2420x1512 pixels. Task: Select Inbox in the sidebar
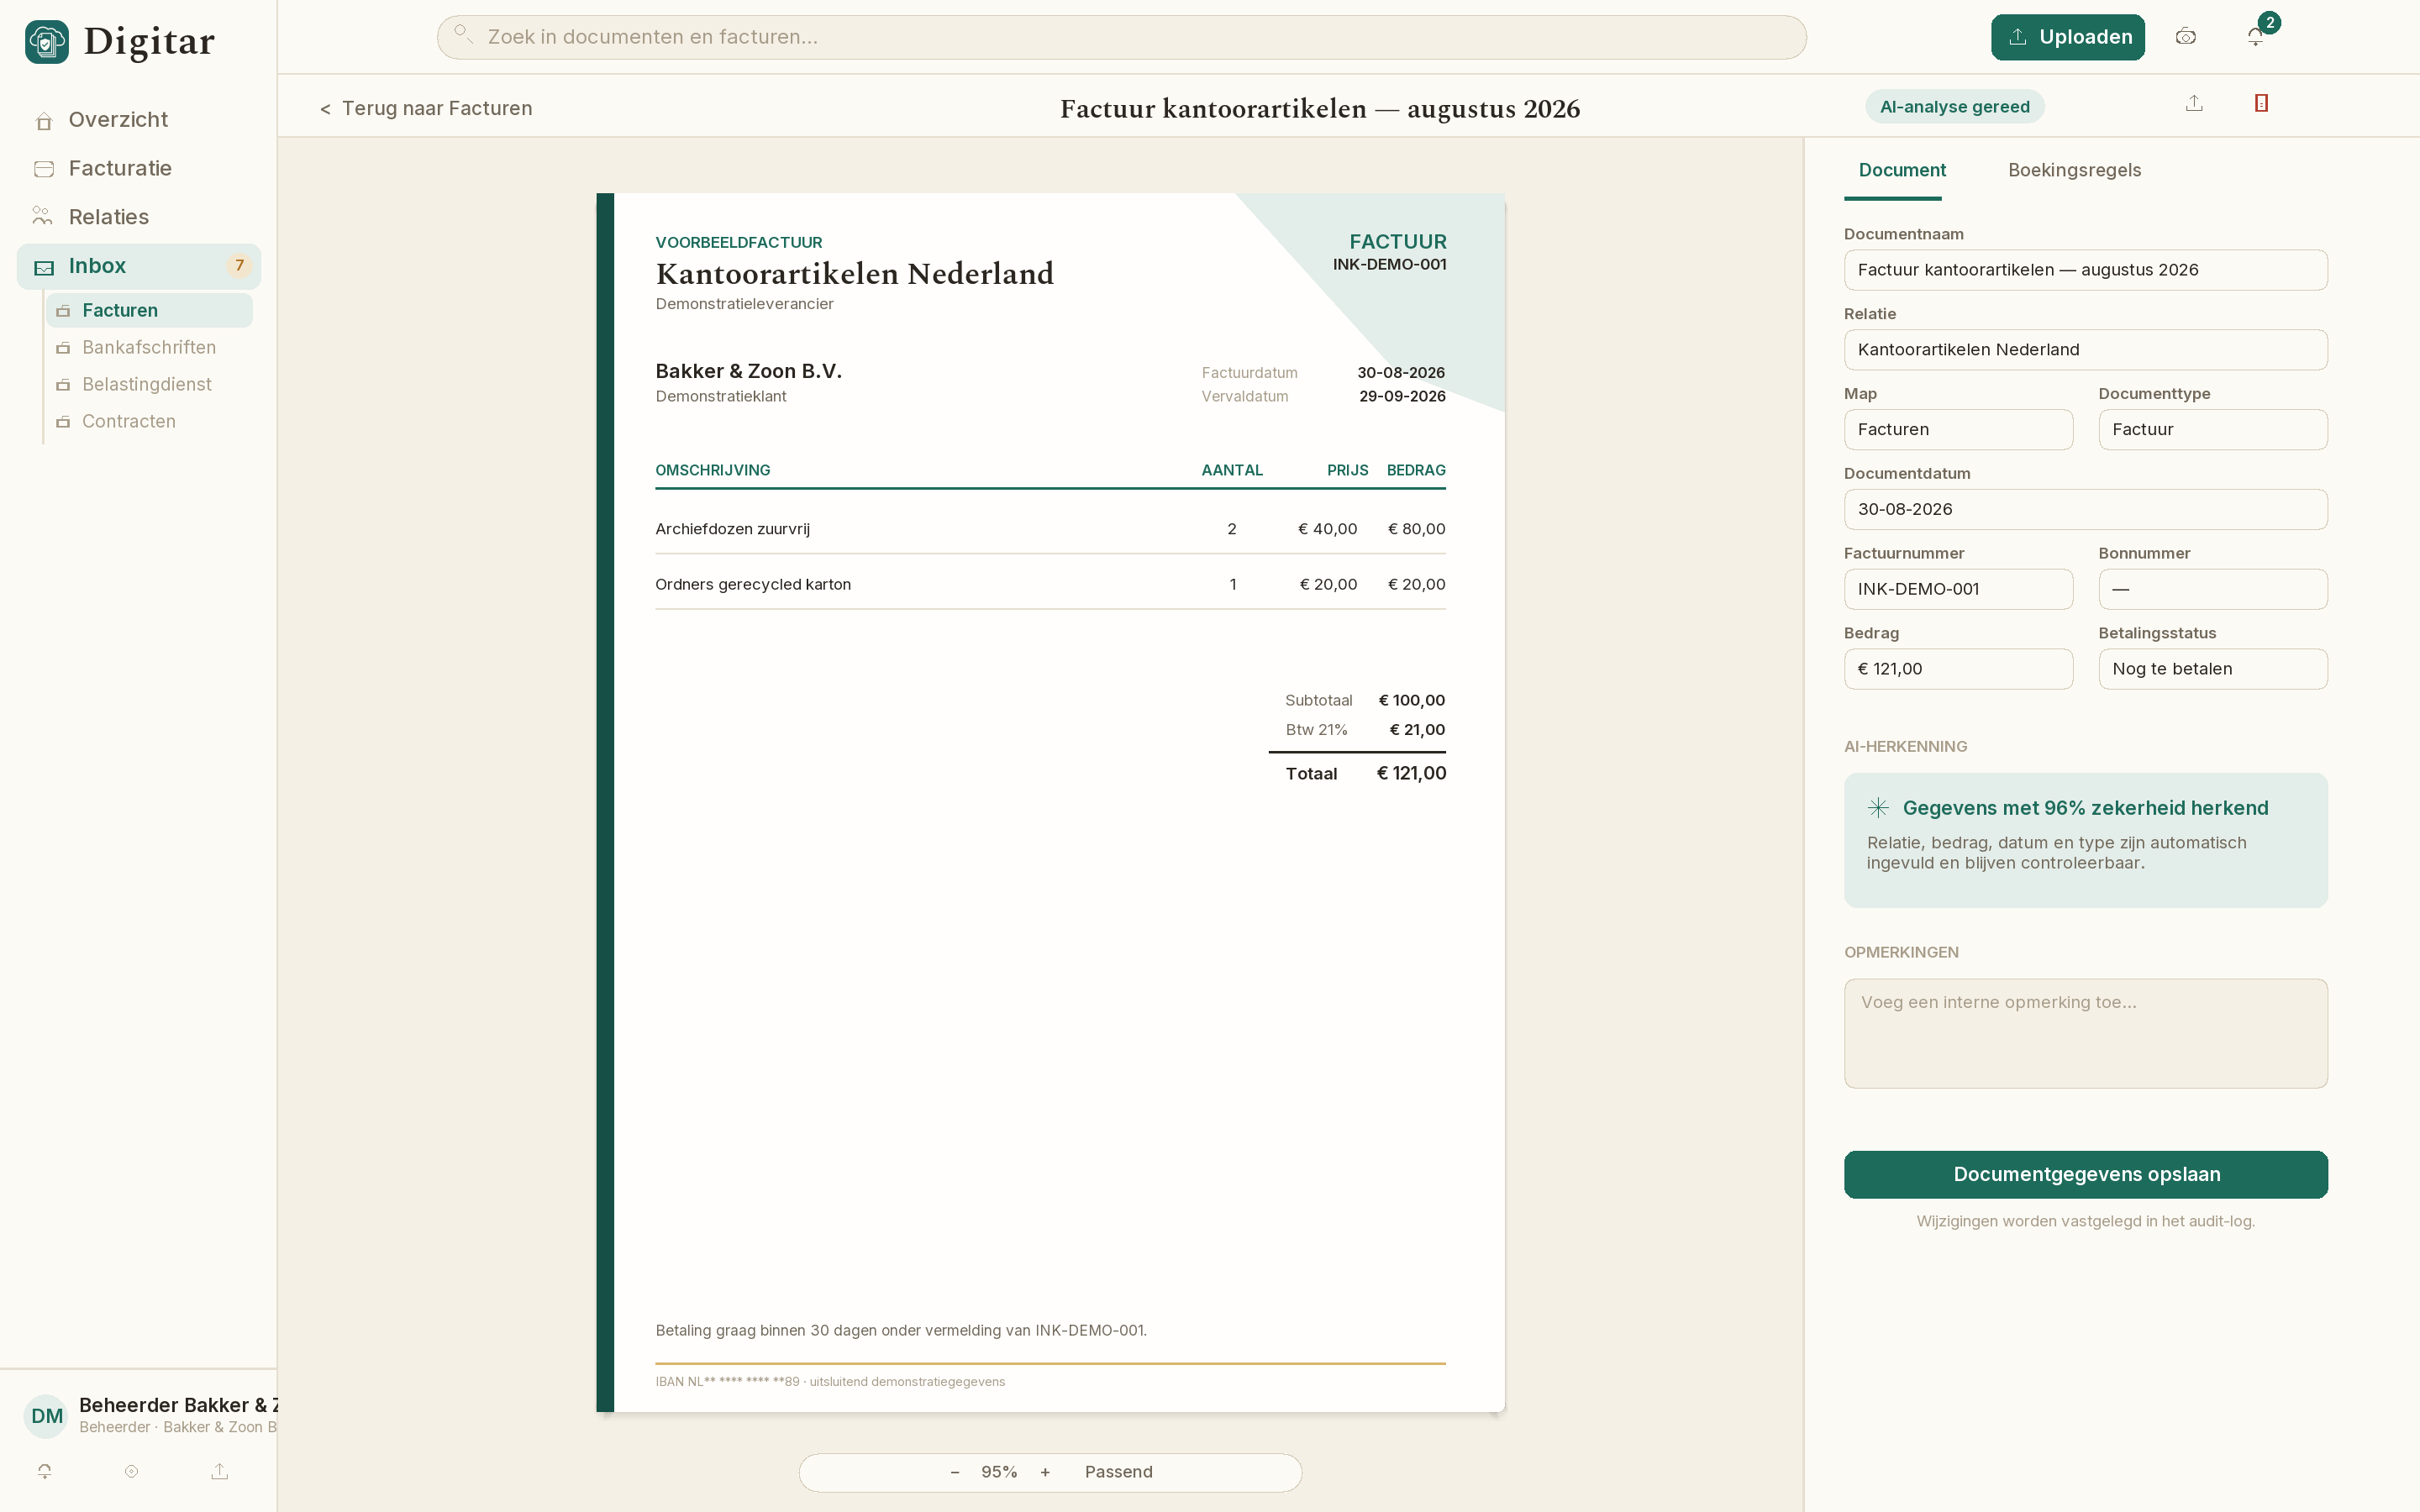click(139, 266)
